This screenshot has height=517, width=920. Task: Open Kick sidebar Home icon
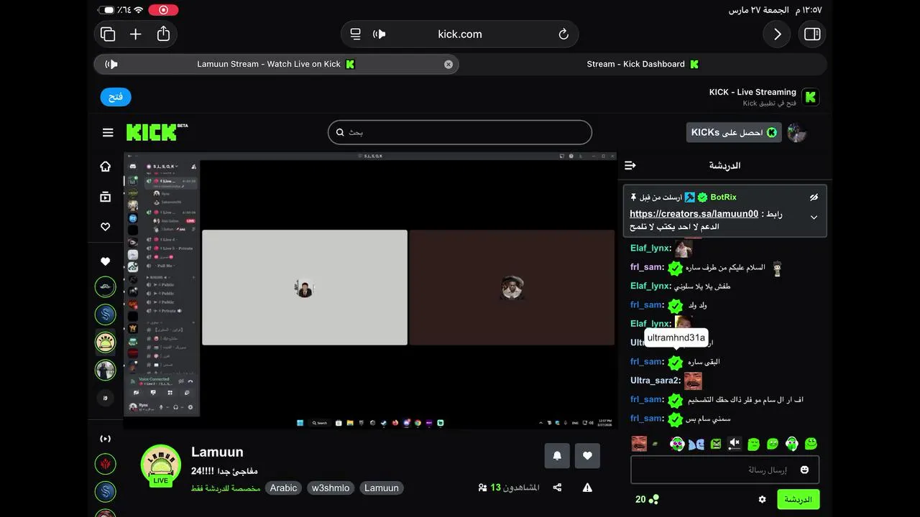(x=106, y=167)
